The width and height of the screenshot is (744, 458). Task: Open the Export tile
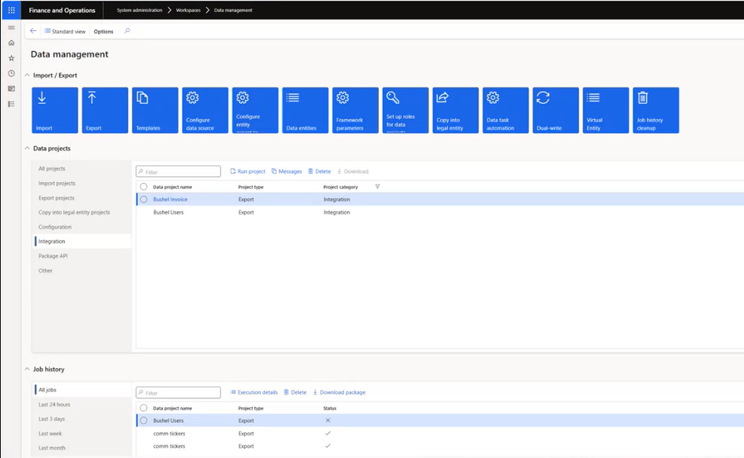point(105,110)
